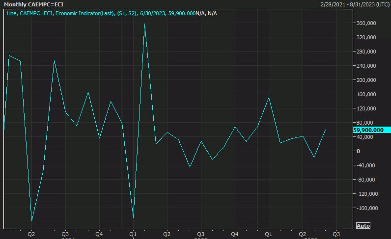Click the last data point of the line
The image size is (391, 239).
point(325,130)
